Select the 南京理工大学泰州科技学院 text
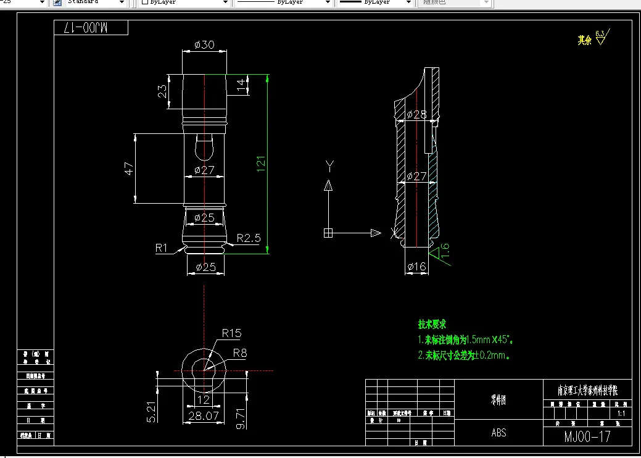This screenshot has width=641, height=458. pyautogui.click(x=588, y=391)
